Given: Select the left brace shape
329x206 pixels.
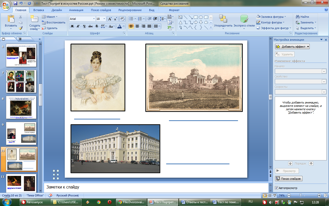Looking at the screenshot, I should [x=196, y=28].
